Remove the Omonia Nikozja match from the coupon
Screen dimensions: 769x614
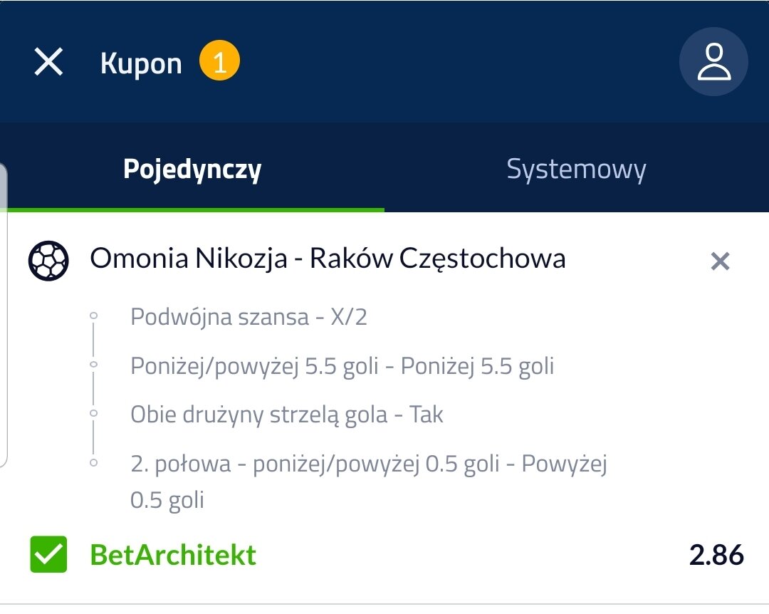[720, 262]
